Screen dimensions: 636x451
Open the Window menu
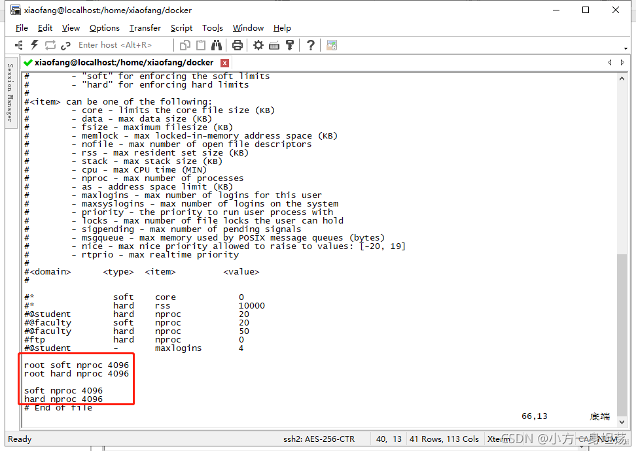(x=248, y=28)
